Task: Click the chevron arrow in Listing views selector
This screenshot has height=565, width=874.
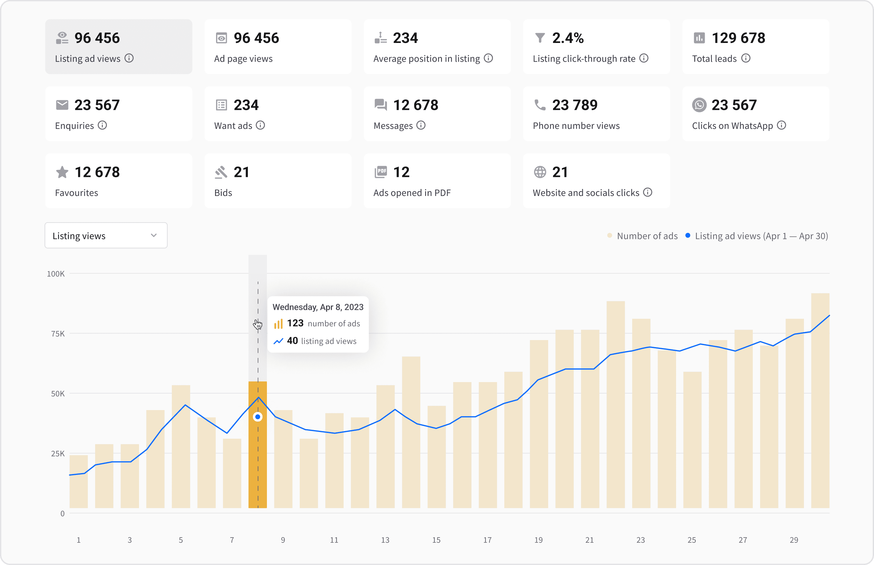Action: [x=154, y=235]
